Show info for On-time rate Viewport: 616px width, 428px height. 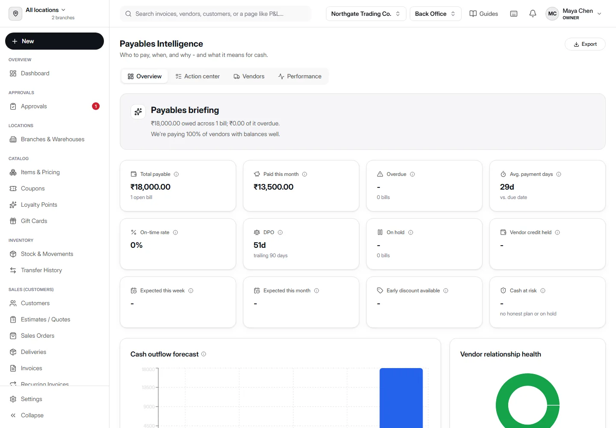pyautogui.click(x=175, y=232)
